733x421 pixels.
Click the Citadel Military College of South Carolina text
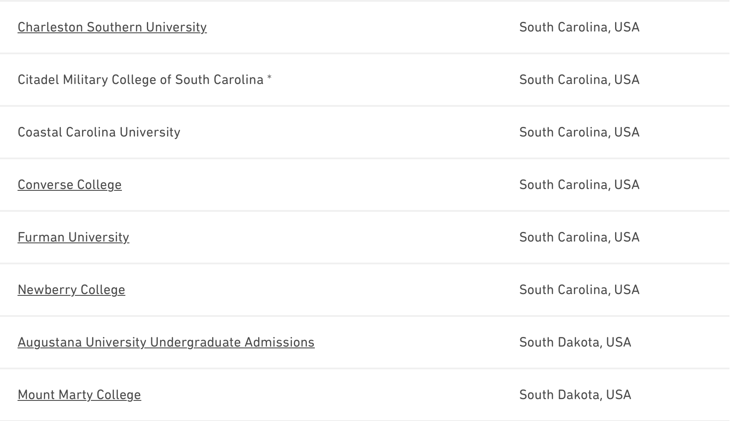coord(140,80)
